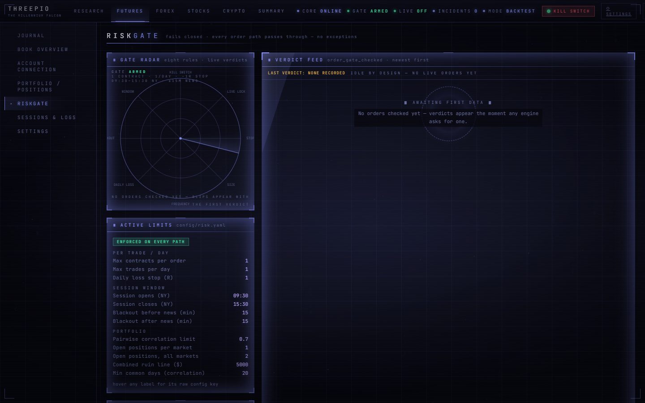
Task: Open the Research tab
Action: [x=89, y=11]
